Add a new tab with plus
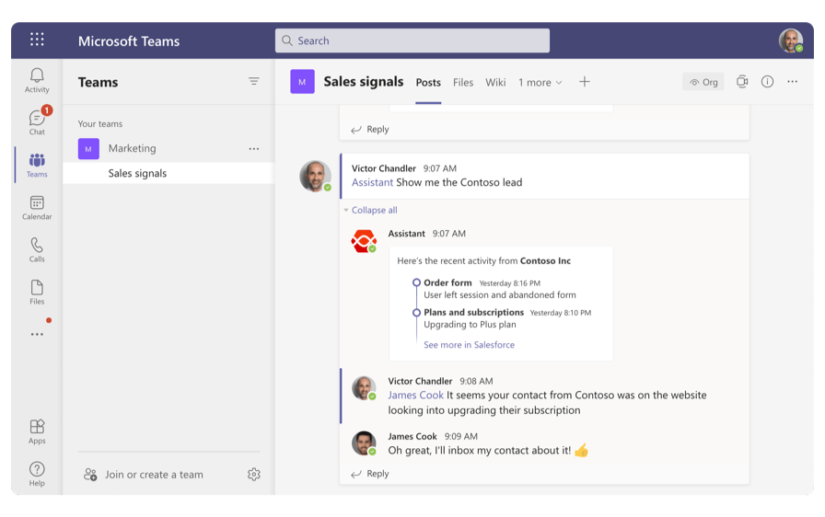 (x=585, y=82)
